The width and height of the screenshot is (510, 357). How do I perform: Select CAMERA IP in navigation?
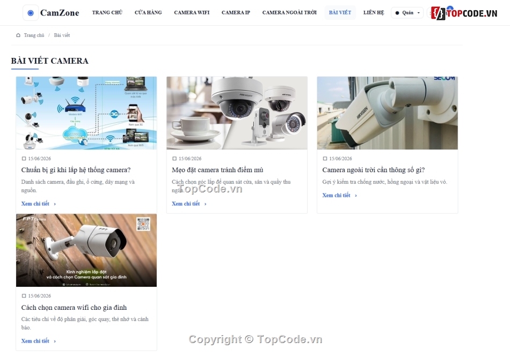(x=236, y=13)
